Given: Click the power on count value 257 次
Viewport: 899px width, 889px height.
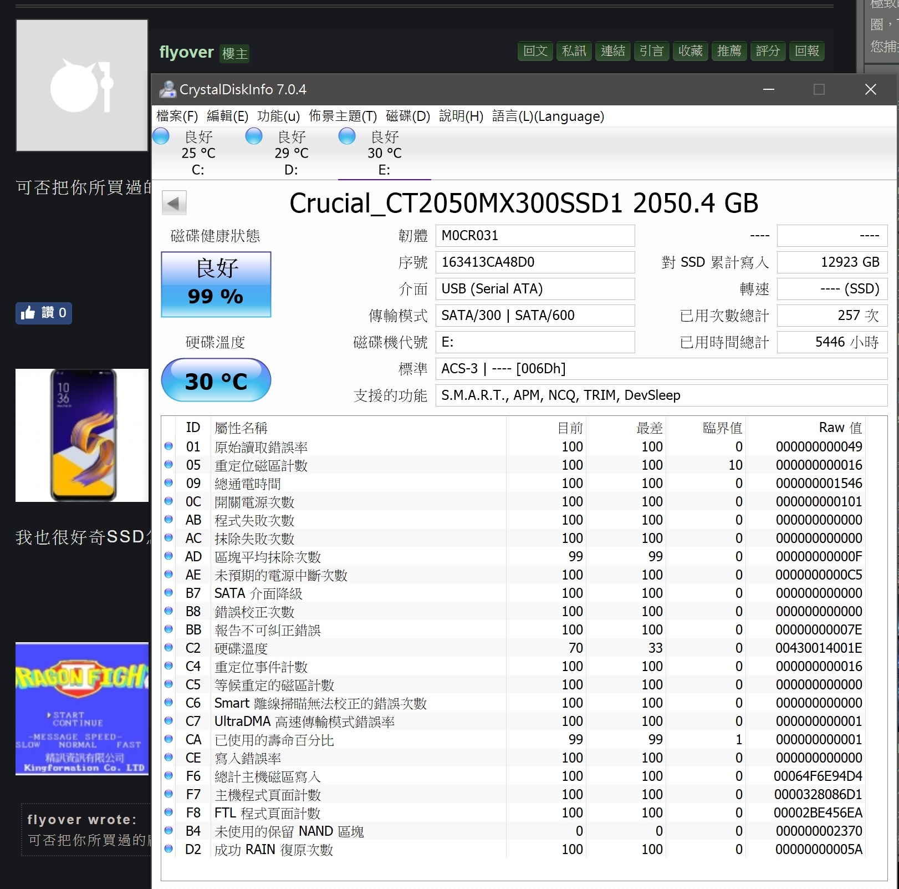Looking at the screenshot, I should 832,316.
